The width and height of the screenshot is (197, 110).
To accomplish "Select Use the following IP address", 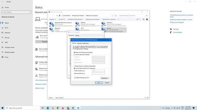I will pos(74,55).
